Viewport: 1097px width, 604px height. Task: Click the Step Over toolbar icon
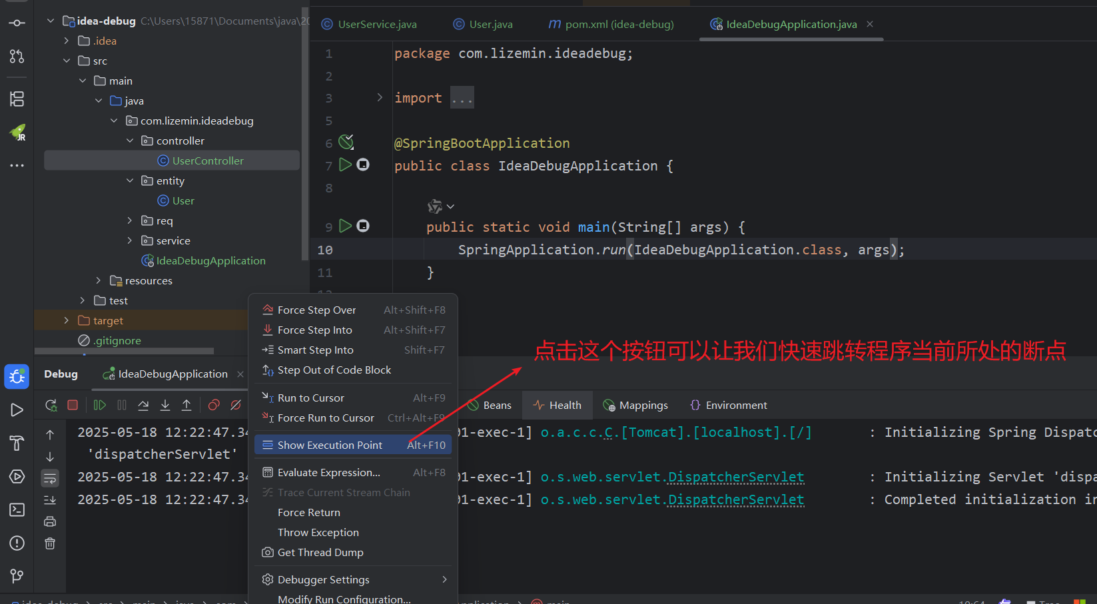143,405
